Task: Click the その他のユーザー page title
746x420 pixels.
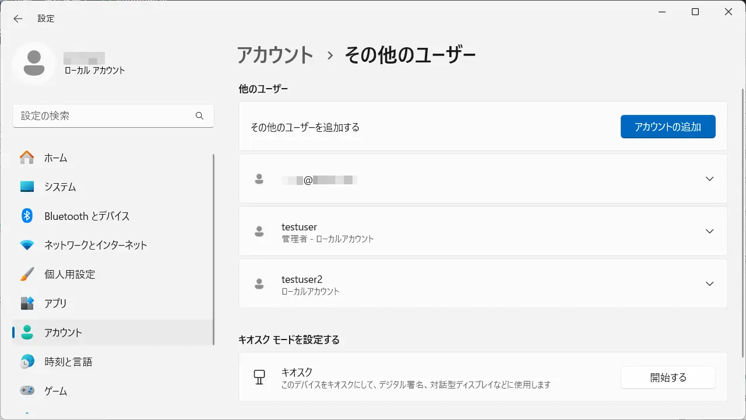Action: [410, 55]
